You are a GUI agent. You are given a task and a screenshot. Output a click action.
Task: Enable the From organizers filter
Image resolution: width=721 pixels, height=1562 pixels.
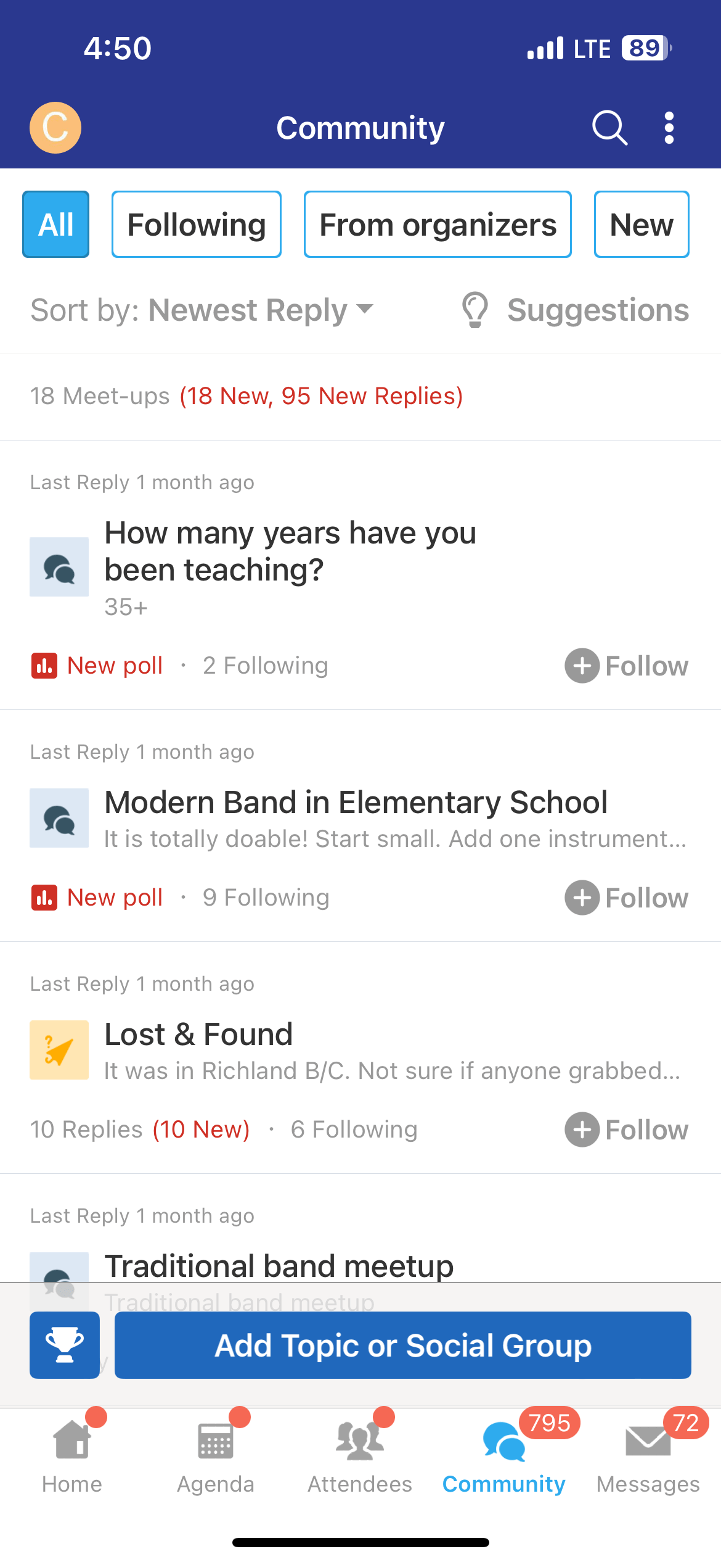438,225
